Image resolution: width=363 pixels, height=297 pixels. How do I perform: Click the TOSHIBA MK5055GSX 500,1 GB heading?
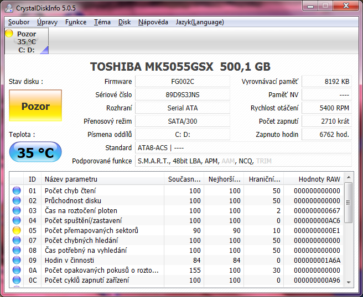point(180,67)
